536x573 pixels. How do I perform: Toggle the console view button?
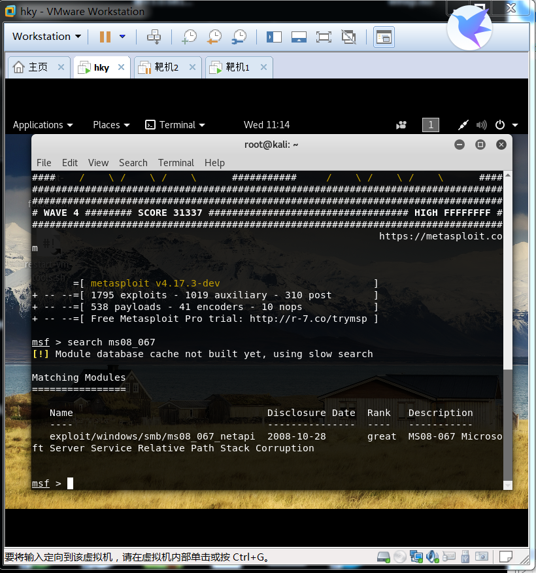(384, 37)
